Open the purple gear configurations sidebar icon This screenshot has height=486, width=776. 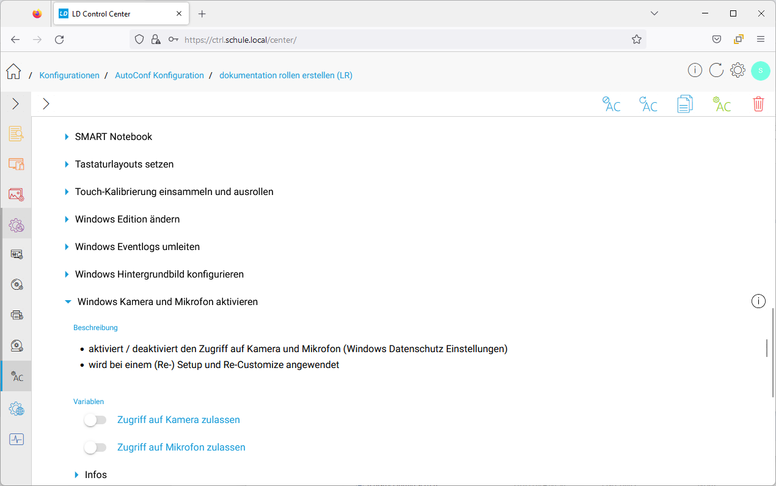point(16,225)
